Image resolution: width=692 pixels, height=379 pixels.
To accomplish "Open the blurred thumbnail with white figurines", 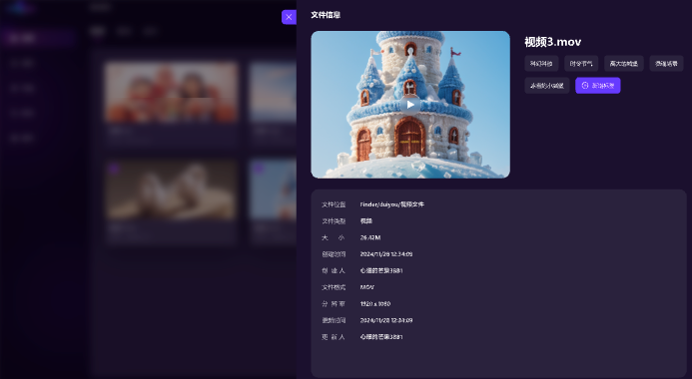I will (171, 189).
